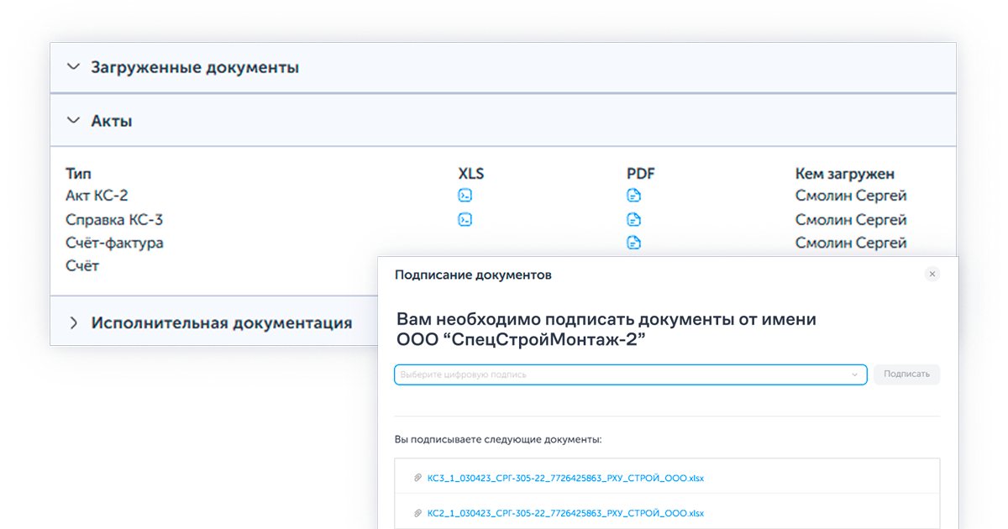Select uploader Смолин Сергей for Акт КС-2
The image size is (1008, 529).
851,195
